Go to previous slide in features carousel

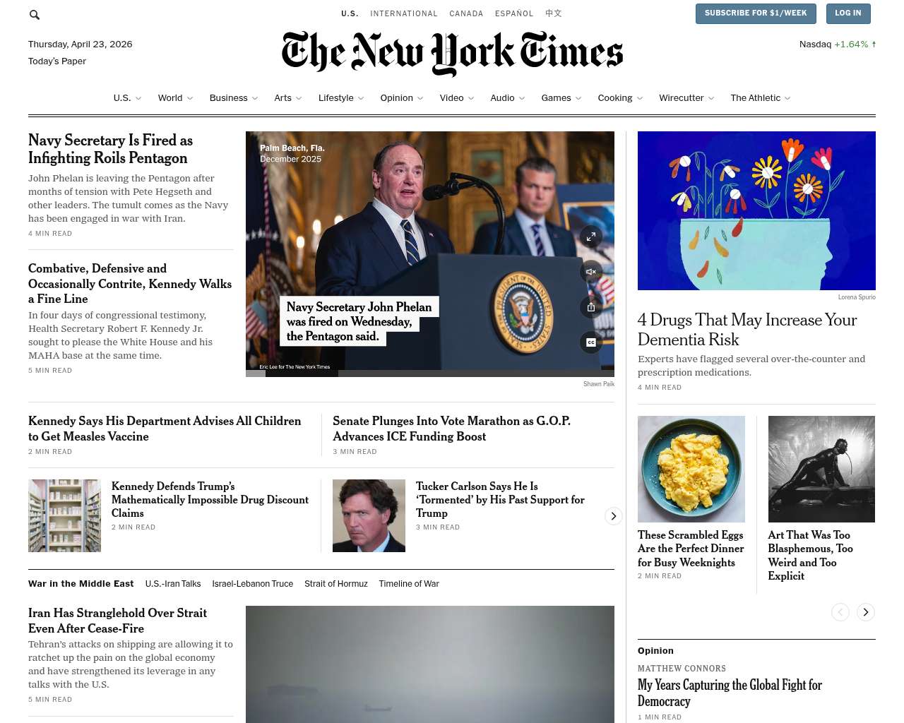coord(840,612)
